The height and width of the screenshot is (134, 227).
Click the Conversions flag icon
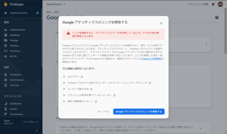click(x=6, y=114)
